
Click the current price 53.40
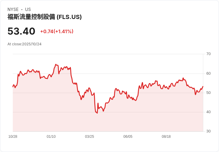pos(21,31)
